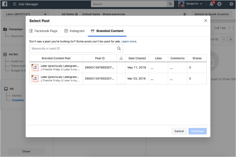Screen dimensions: 236x157
Task: Open the Later (40707127) account dropdown
Action: (x=26, y=14)
